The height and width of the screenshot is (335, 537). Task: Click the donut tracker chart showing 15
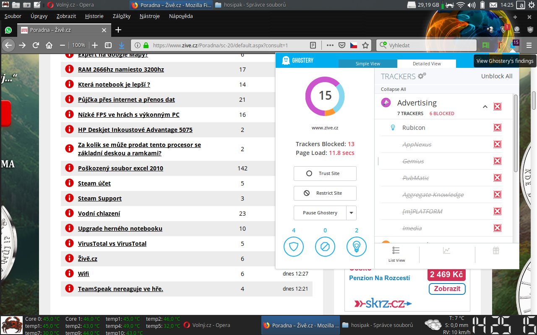pyautogui.click(x=325, y=96)
